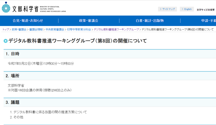Open 白書・統計・出版物 menu
This screenshot has height=125, width=216.
150,21
